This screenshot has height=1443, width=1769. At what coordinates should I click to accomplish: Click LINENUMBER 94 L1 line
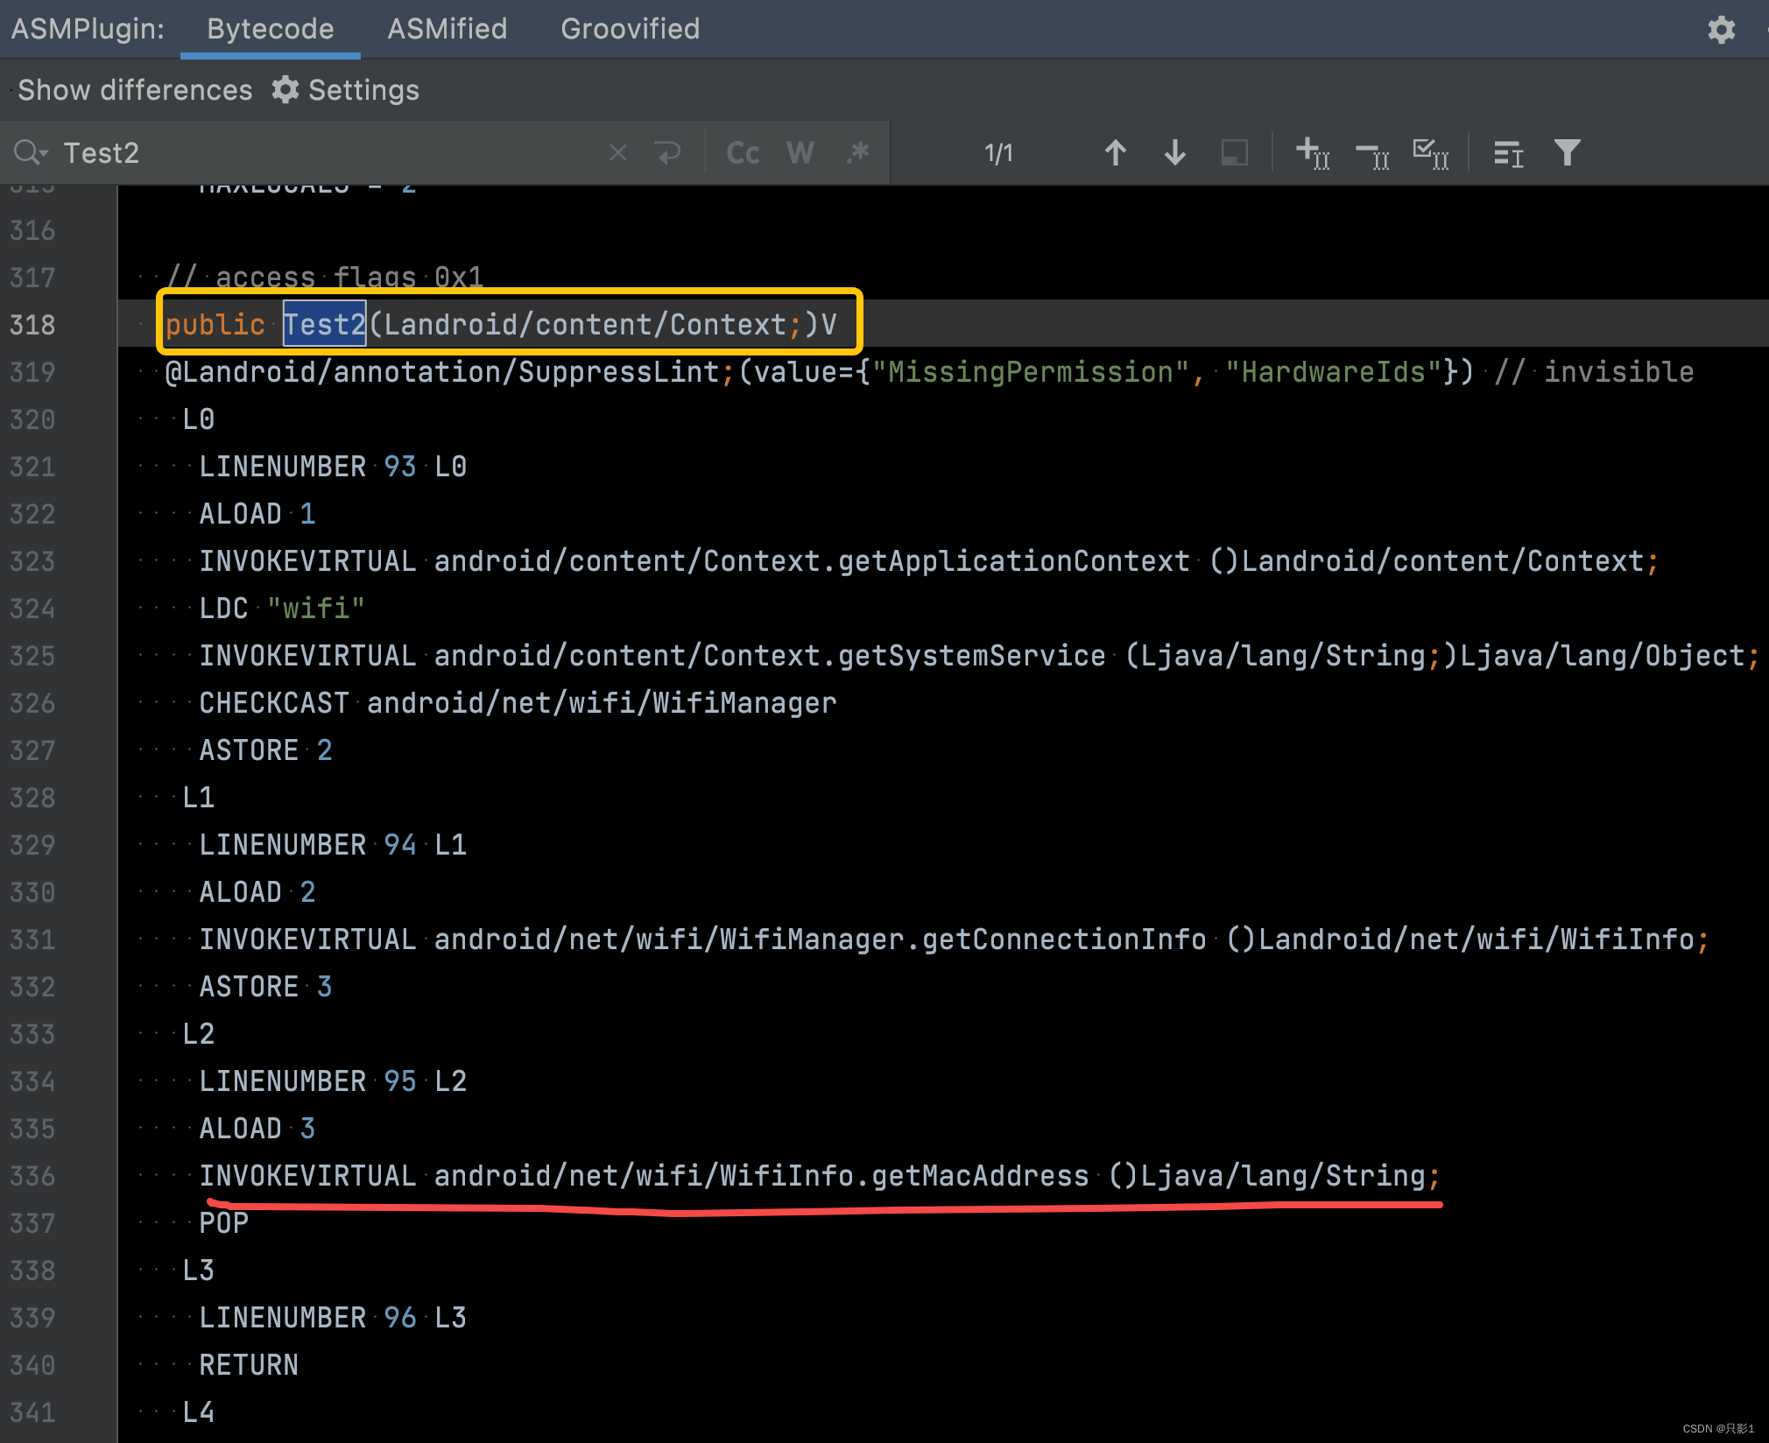click(x=333, y=844)
